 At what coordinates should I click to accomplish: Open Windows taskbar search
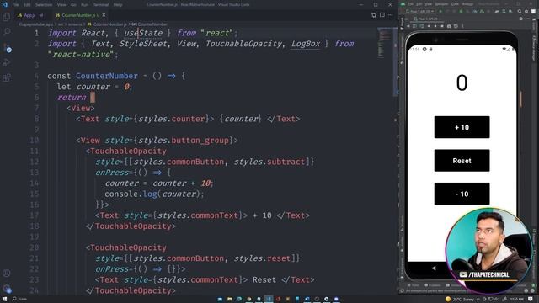coord(14,299)
